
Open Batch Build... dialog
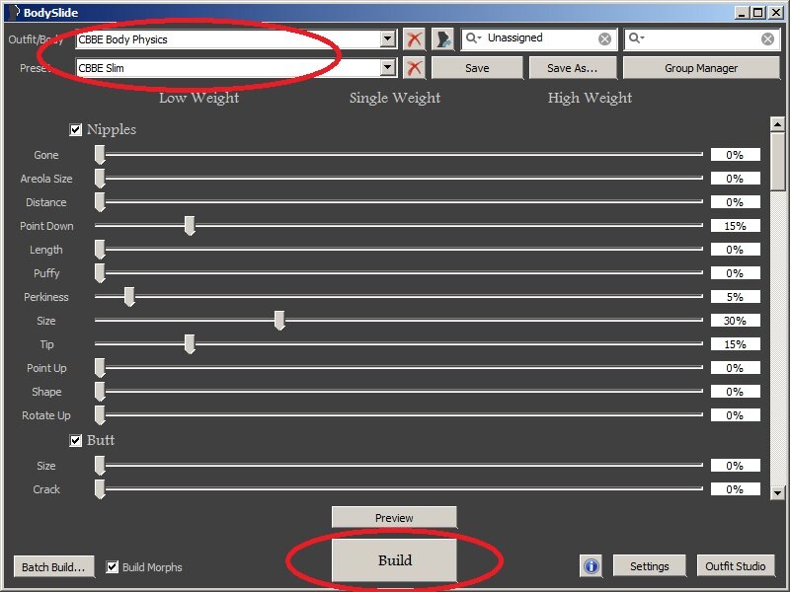[53, 566]
